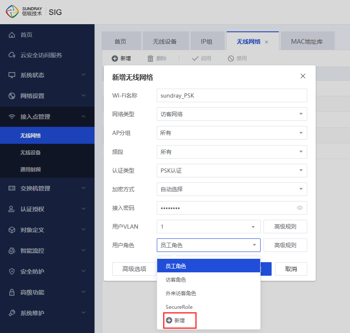The height and width of the screenshot is (333, 350).
Task: Open the 加密方式 dropdown
Action: (x=232, y=189)
